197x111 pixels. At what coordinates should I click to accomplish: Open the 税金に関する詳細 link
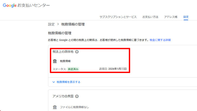point(160,40)
